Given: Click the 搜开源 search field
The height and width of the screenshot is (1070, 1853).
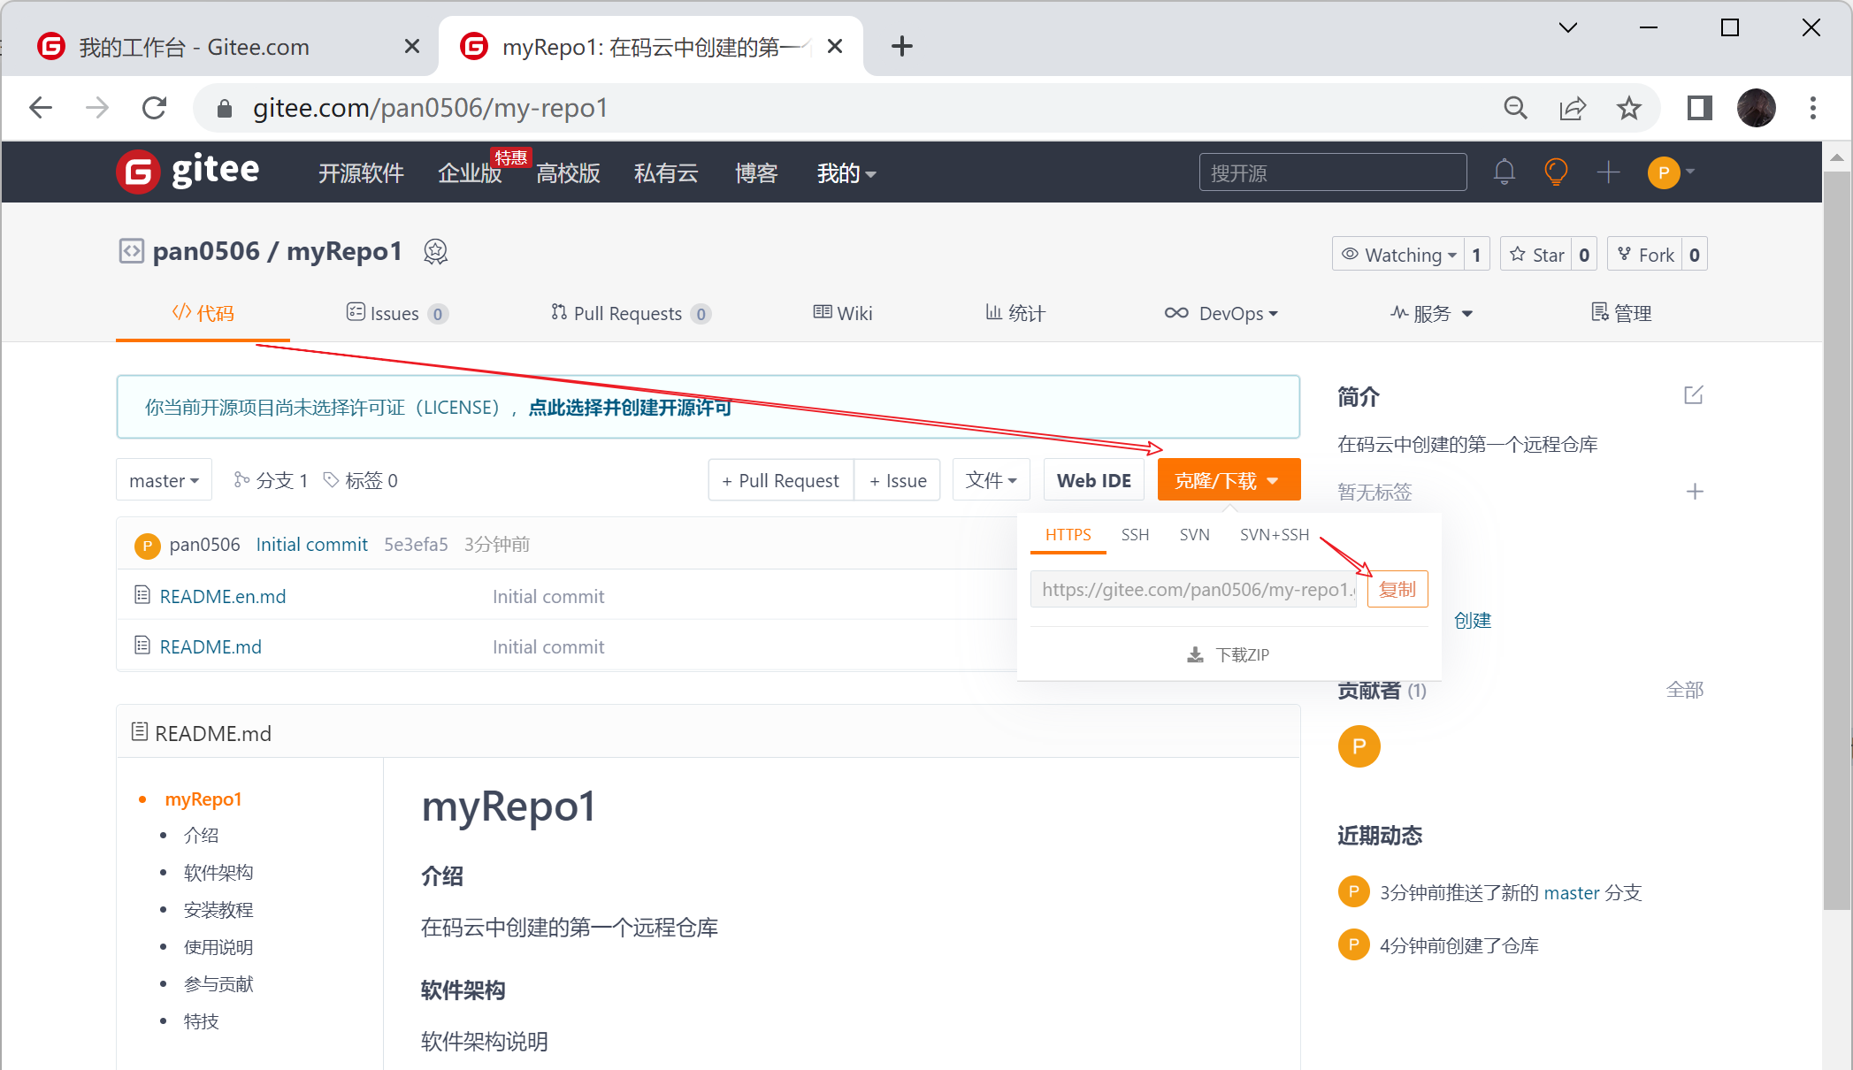Looking at the screenshot, I should point(1332,172).
